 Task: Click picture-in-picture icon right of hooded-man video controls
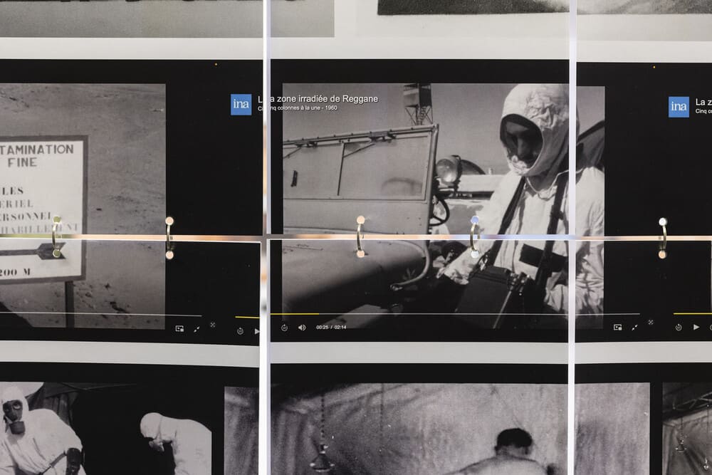click(617, 327)
